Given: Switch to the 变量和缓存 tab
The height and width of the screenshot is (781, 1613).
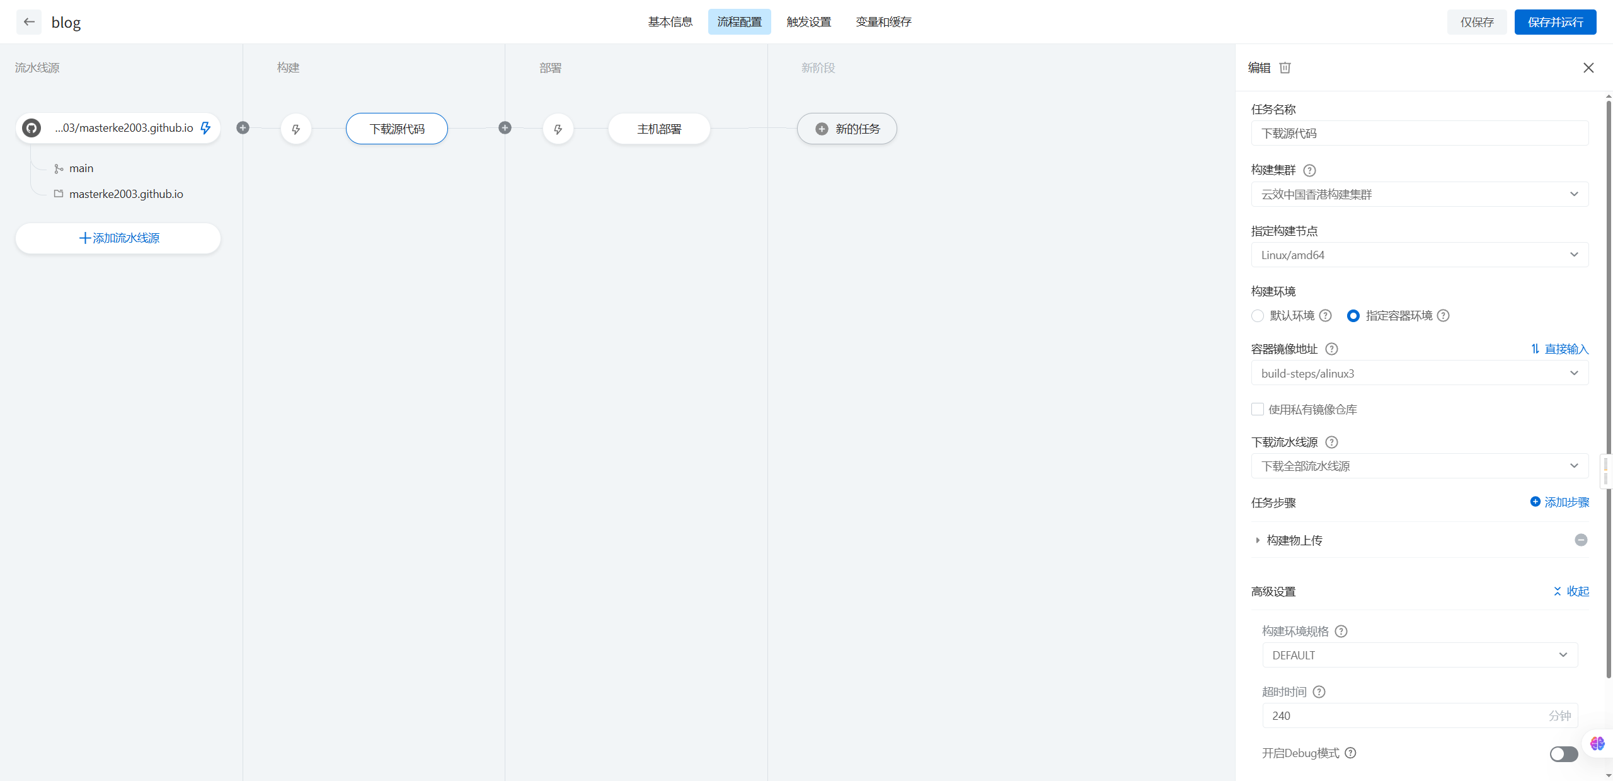Looking at the screenshot, I should 883,22.
